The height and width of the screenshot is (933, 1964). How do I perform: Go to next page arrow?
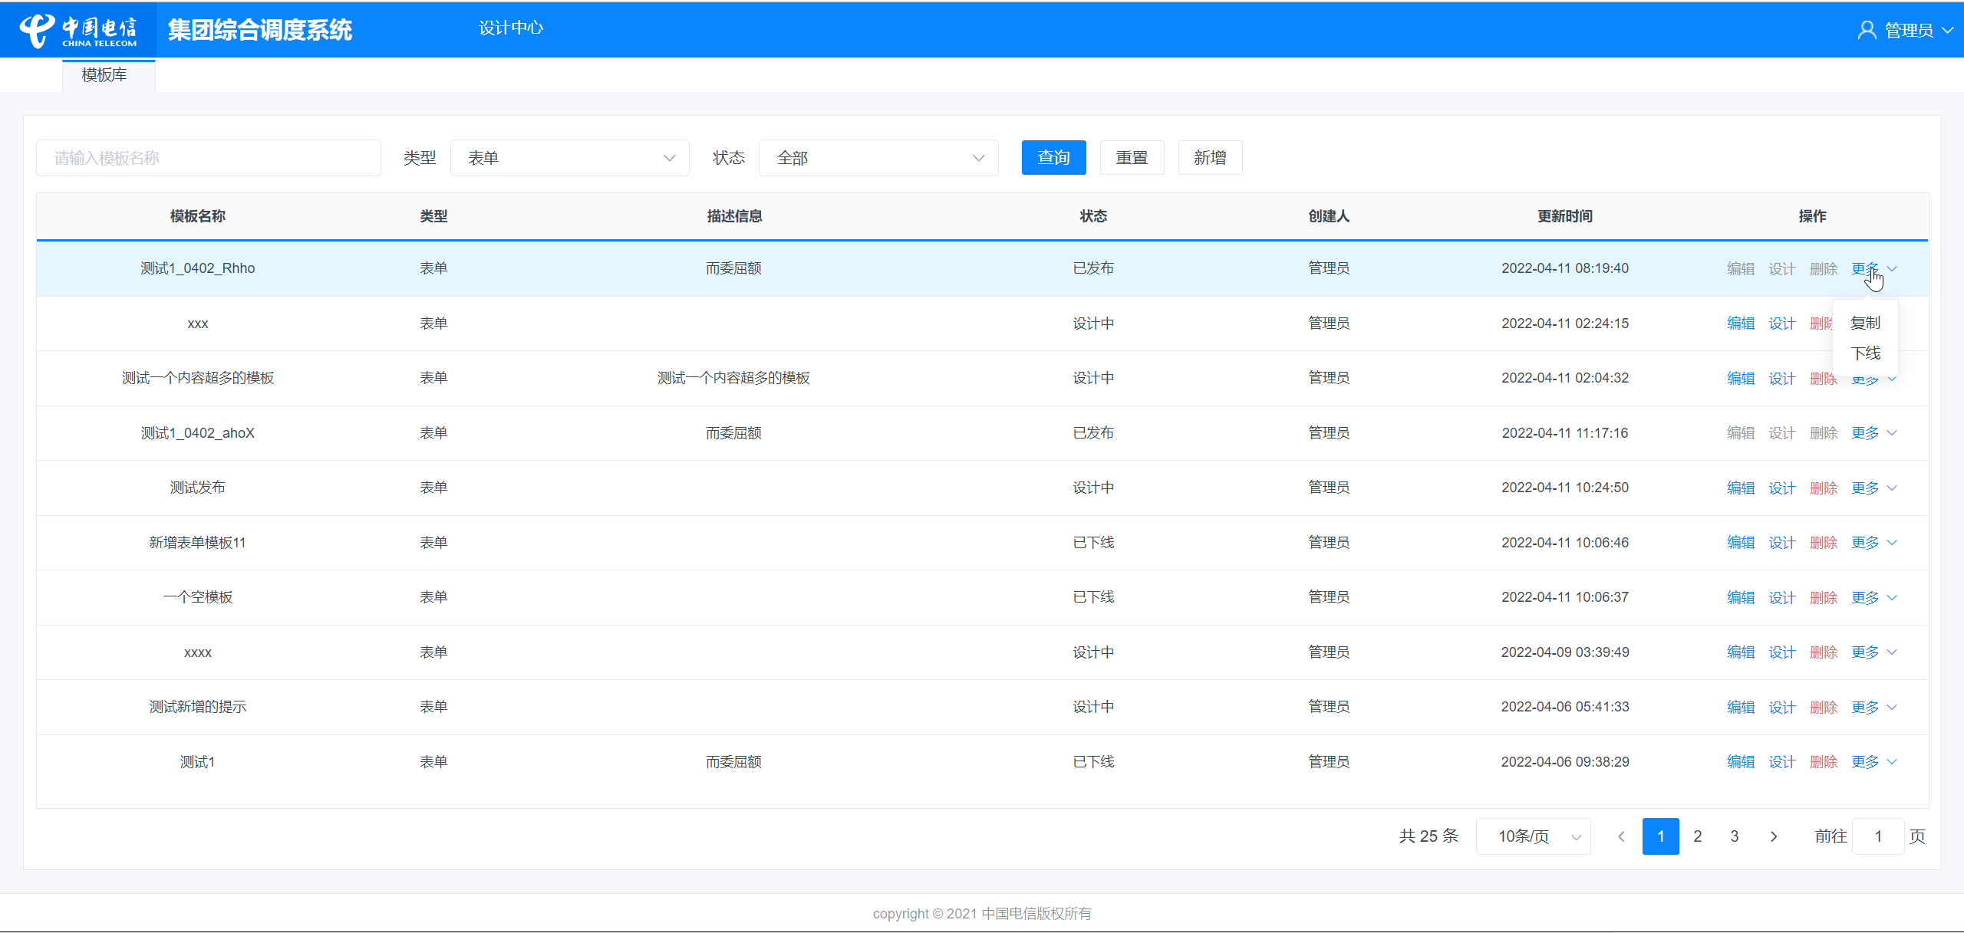(1773, 836)
